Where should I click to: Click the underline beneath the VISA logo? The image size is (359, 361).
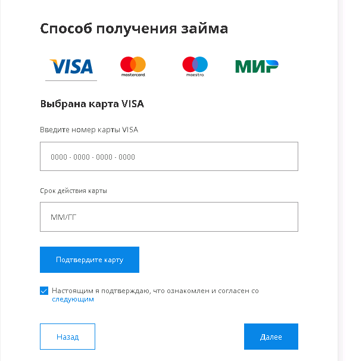(x=71, y=80)
